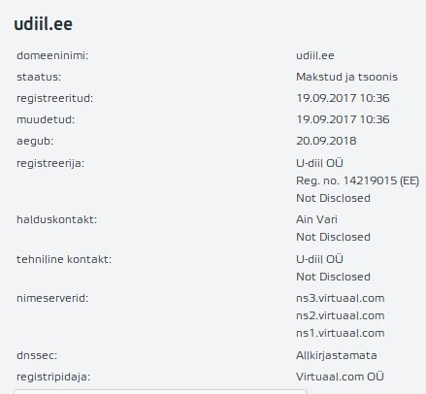The height and width of the screenshot is (394, 426).
Task: Select the tehniline kontakt U-diil OÜ value
Action: pos(319,259)
